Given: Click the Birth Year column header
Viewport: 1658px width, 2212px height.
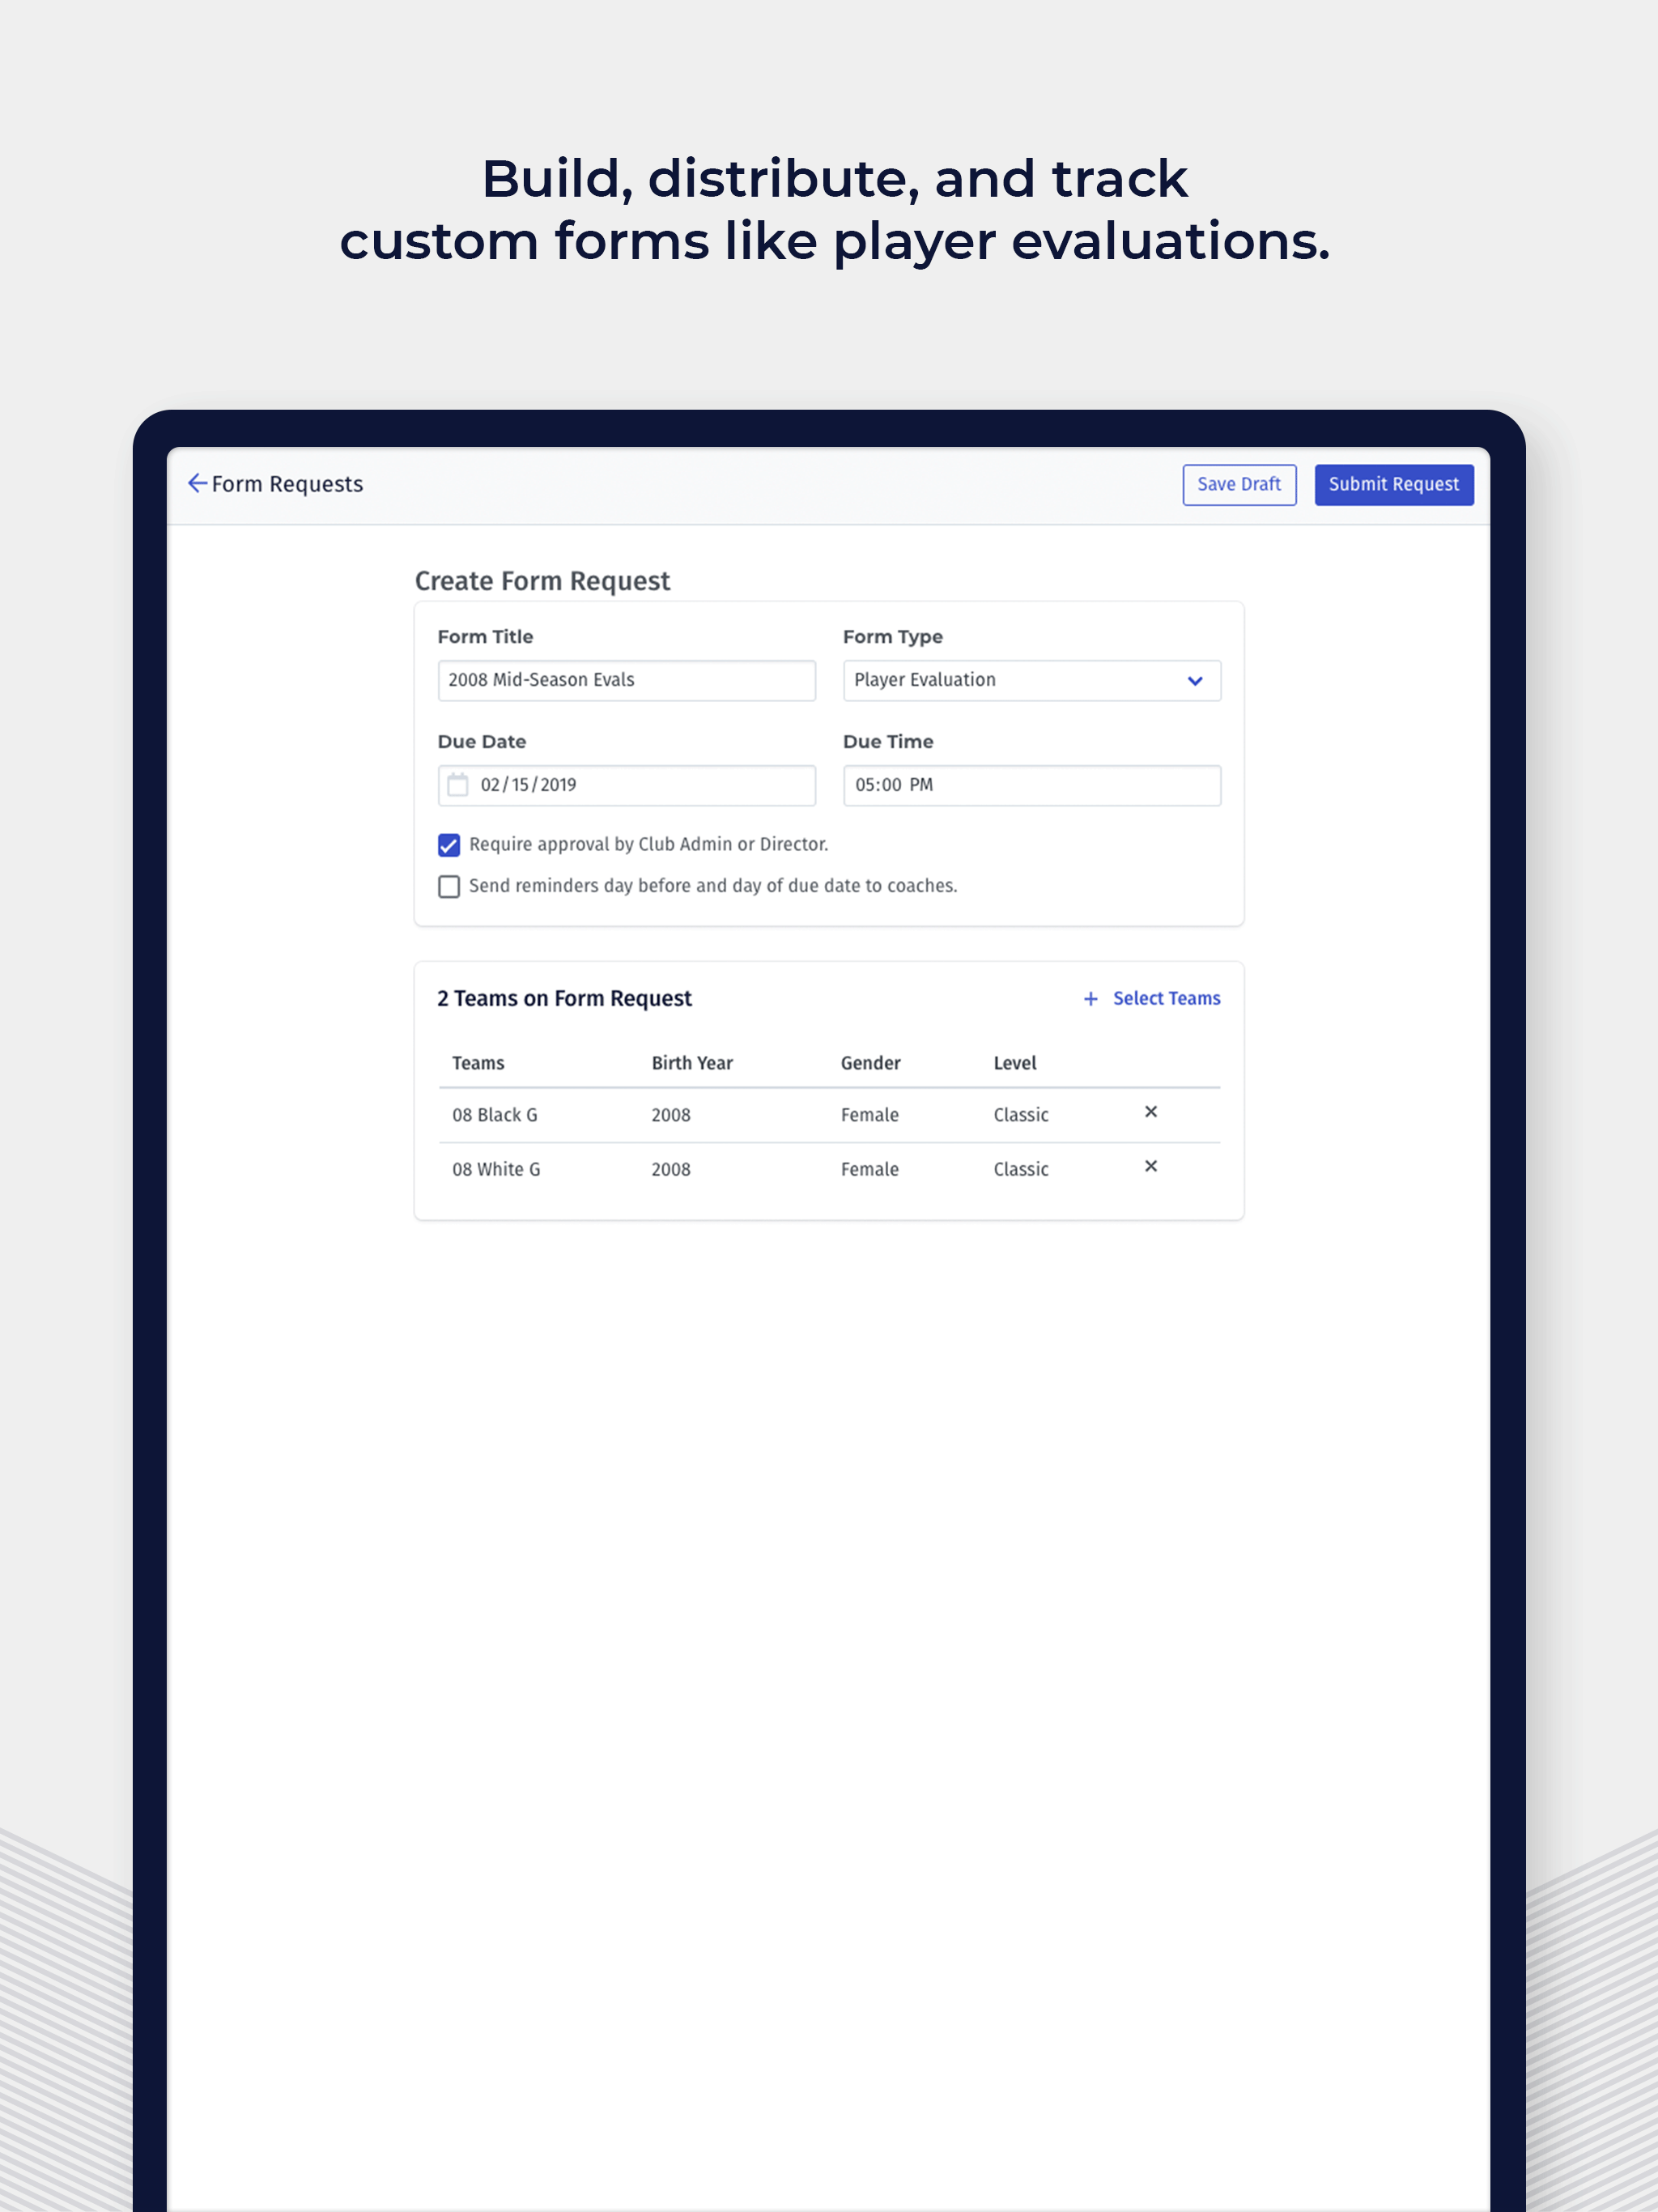Looking at the screenshot, I should click(x=692, y=1063).
